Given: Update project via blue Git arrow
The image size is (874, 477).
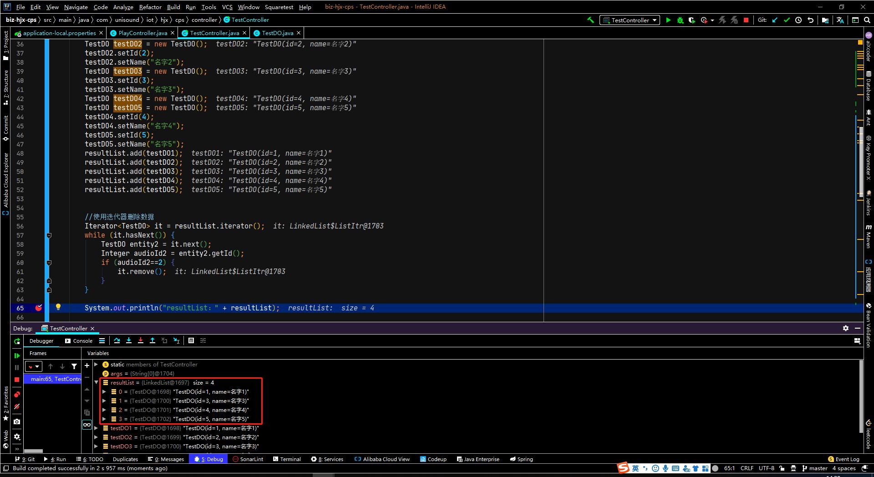Looking at the screenshot, I should pyautogui.click(x=775, y=20).
